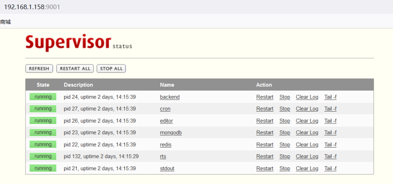Restart the backend process
Image resolution: width=393 pixels, height=184 pixels.
[265, 97]
